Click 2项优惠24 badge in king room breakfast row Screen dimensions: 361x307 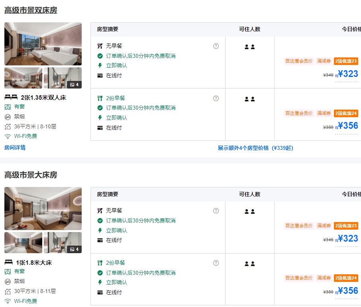click(x=346, y=278)
